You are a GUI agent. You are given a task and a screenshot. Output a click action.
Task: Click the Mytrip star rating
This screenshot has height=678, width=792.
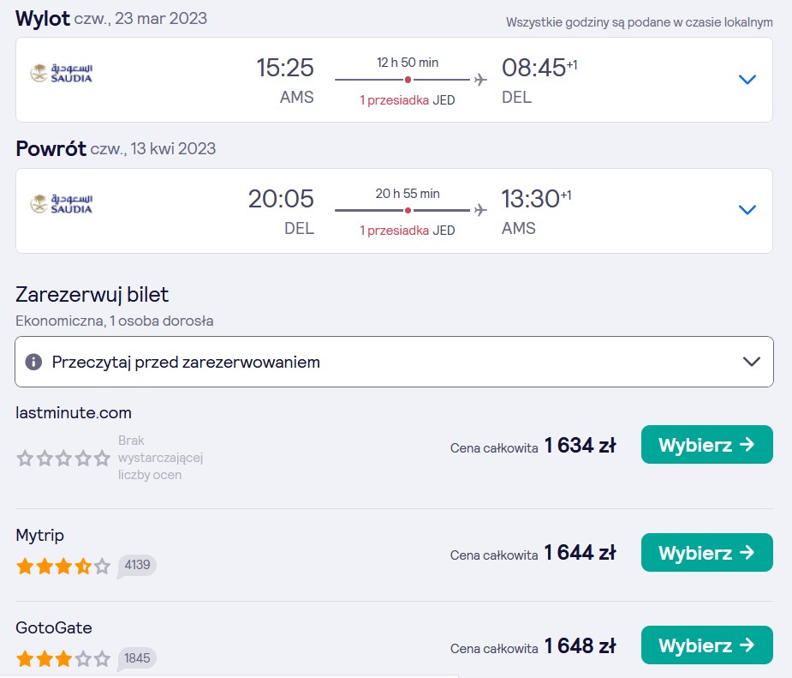(x=63, y=566)
